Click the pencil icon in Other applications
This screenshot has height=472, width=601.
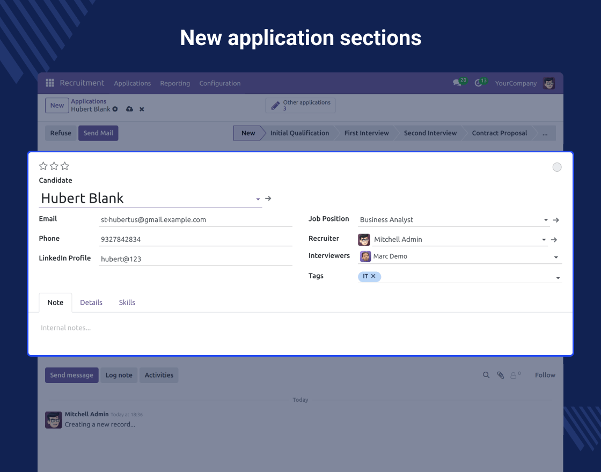[275, 105]
